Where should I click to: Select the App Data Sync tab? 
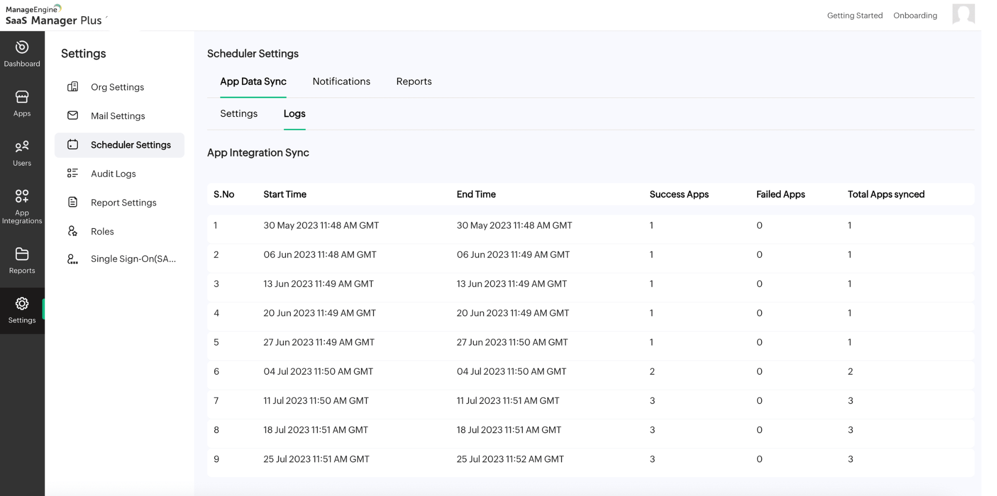tap(253, 81)
